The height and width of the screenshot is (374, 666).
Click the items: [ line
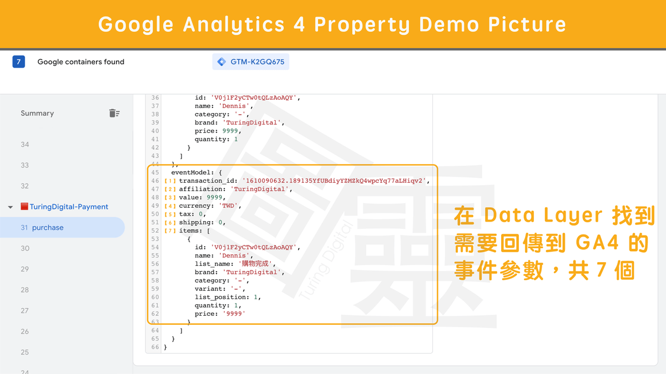coord(195,230)
